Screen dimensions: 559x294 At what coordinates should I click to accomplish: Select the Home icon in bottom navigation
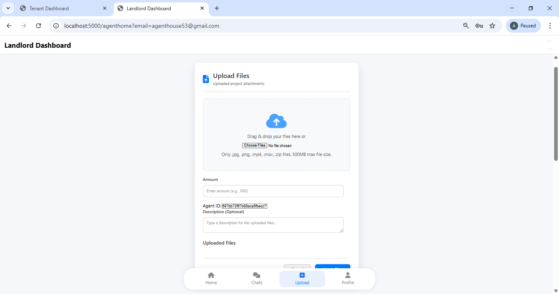click(211, 275)
